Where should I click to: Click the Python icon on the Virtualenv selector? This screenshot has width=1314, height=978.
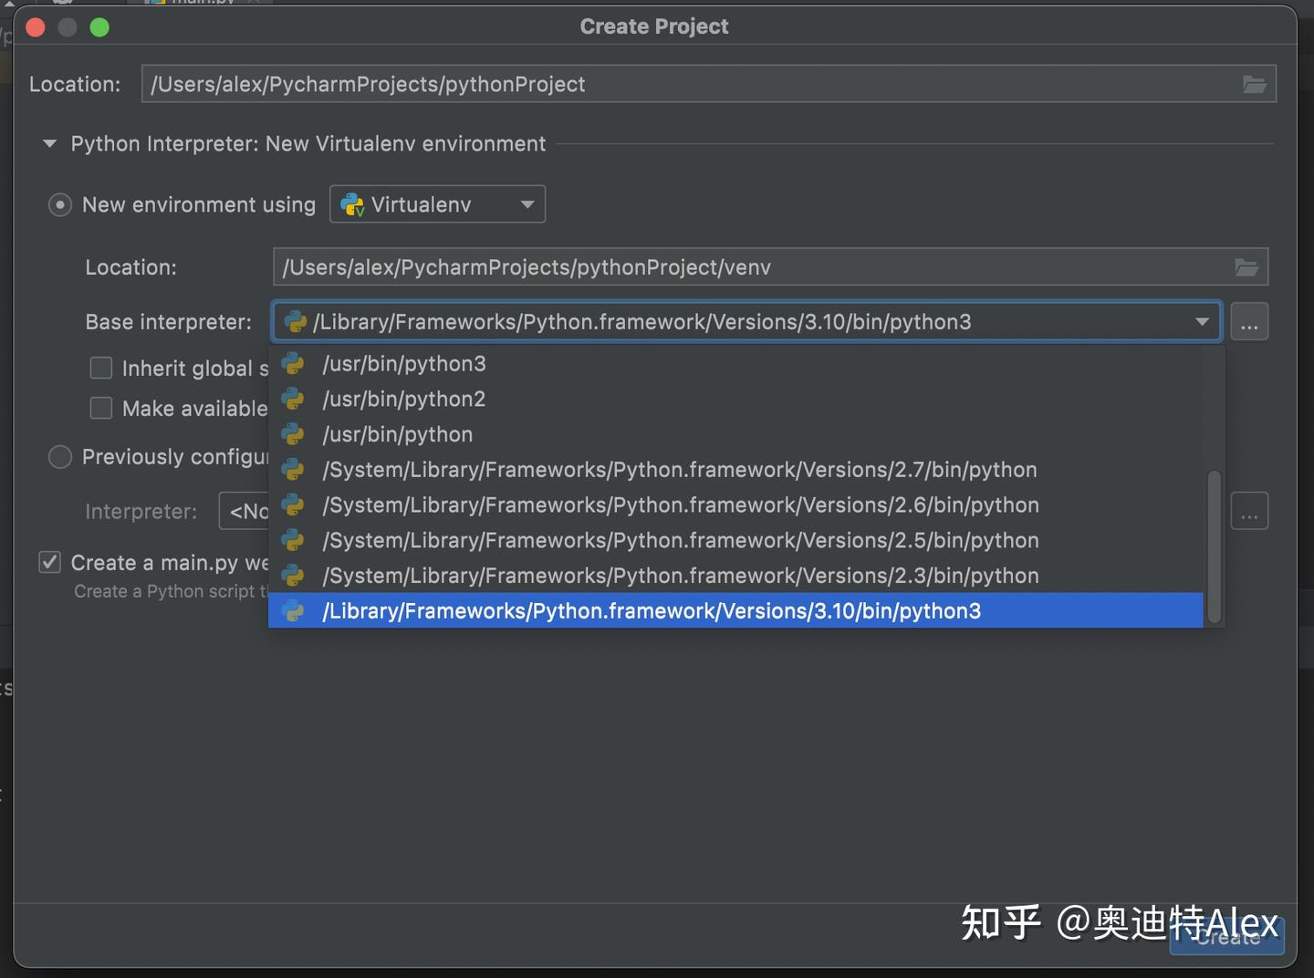coord(354,203)
